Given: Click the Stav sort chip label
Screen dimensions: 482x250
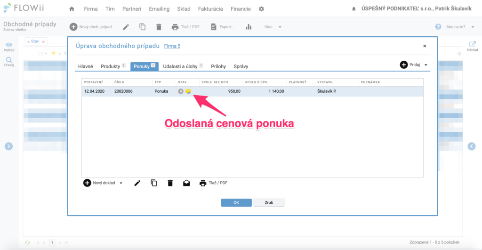Looking at the screenshot, I should [x=35, y=41].
